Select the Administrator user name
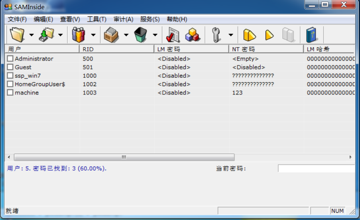360x220 pixels. click(x=34, y=59)
